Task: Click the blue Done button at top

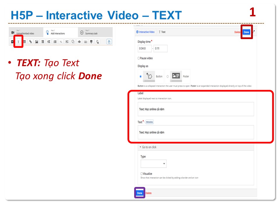Action: [246, 32]
